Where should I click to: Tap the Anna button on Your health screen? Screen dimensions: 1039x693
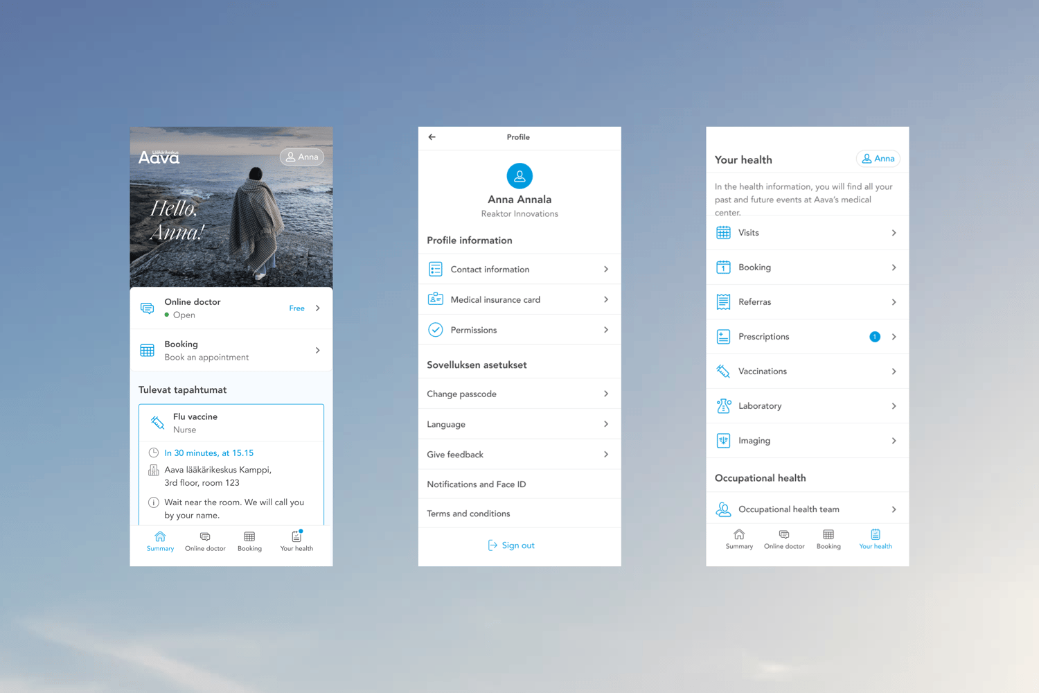tap(878, 158)
